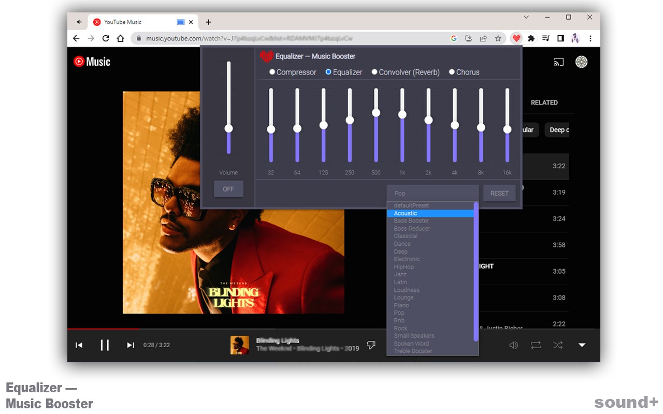Toggle the browser side panel icon
663x414 pixels.
(x=560, y=38)
